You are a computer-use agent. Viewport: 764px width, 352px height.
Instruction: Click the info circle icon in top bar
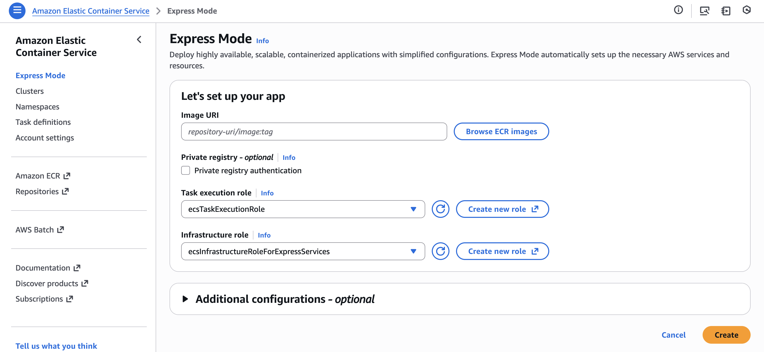tap(678, 10)
